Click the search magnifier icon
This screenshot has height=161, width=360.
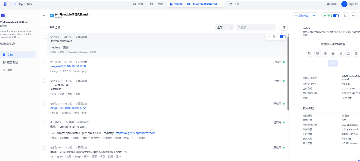pos(239,27)
